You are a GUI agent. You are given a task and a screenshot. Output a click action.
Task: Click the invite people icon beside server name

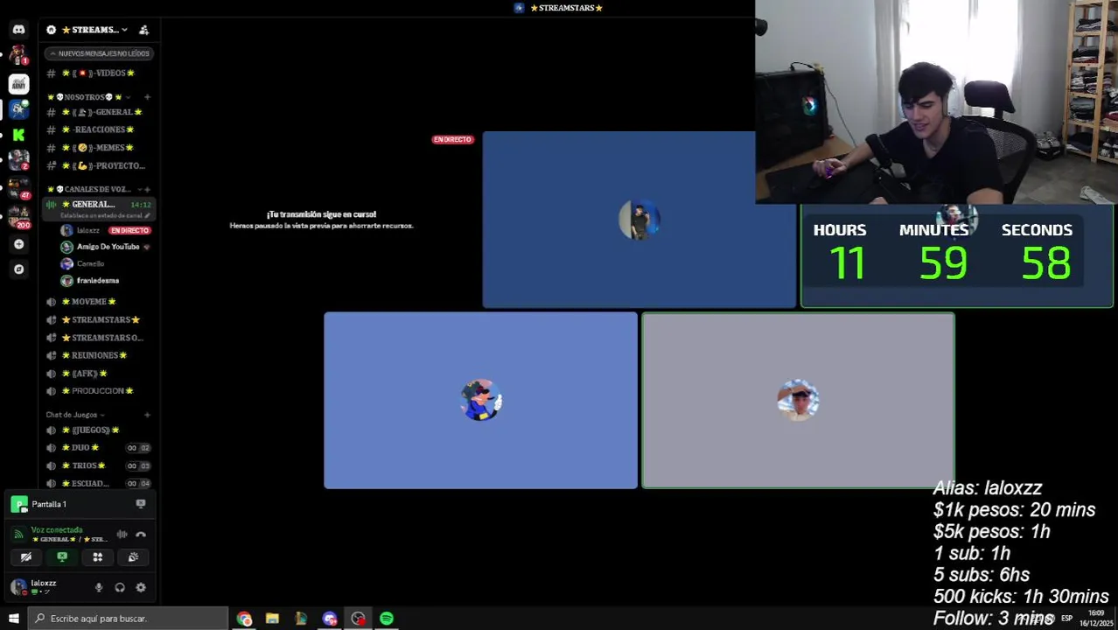(143, 30)
